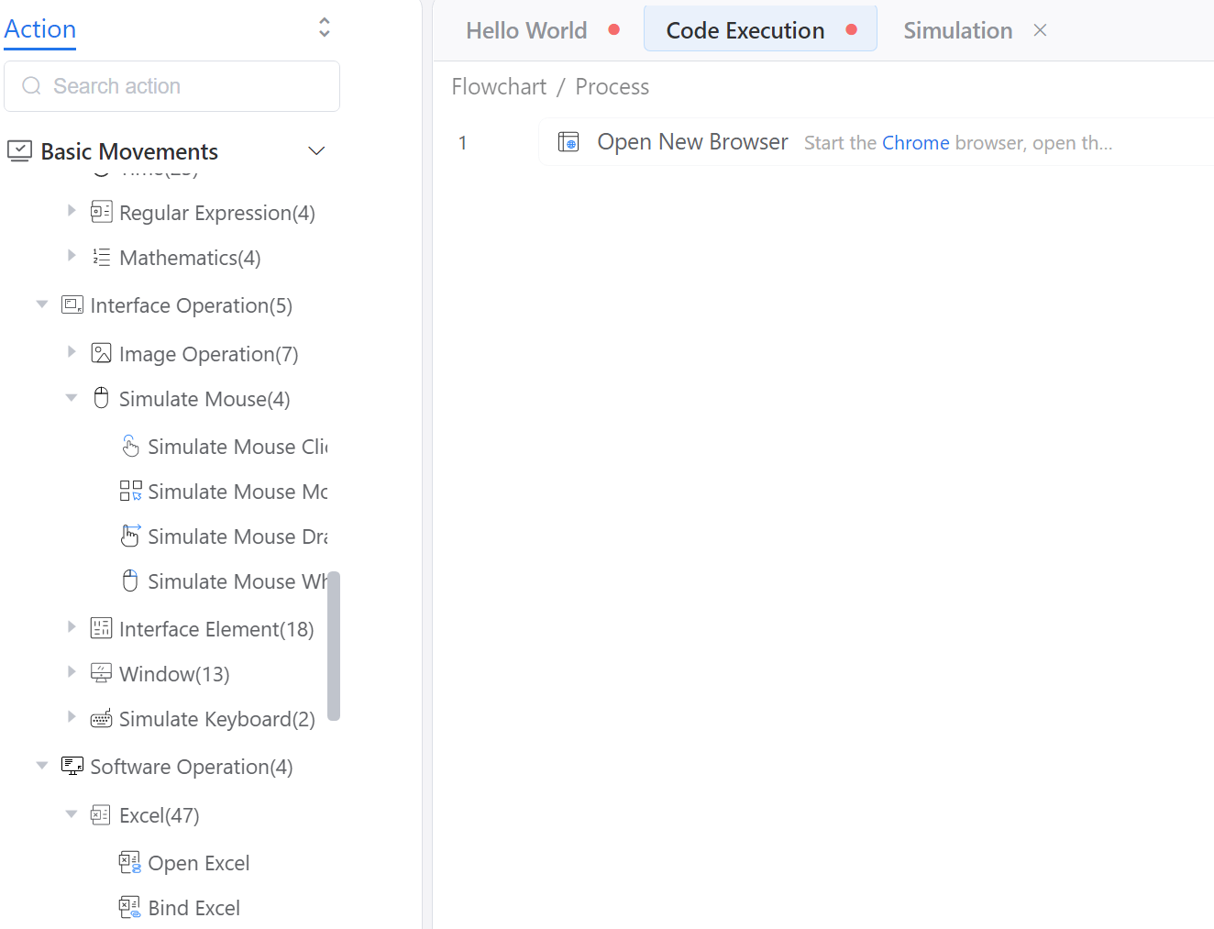
Task: Click the Chrome link in step description
Action: pyautogui.click(x=915, y=143)
